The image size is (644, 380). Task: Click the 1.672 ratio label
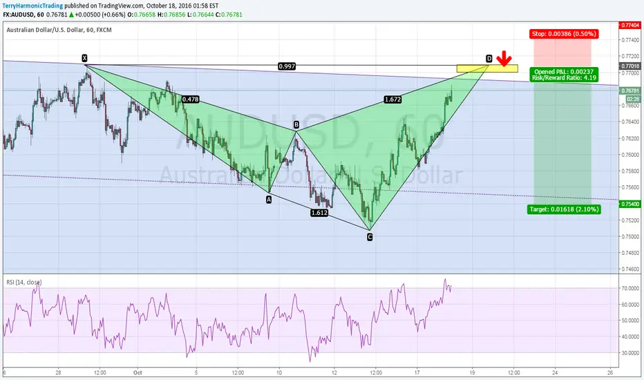coord(392,99)
